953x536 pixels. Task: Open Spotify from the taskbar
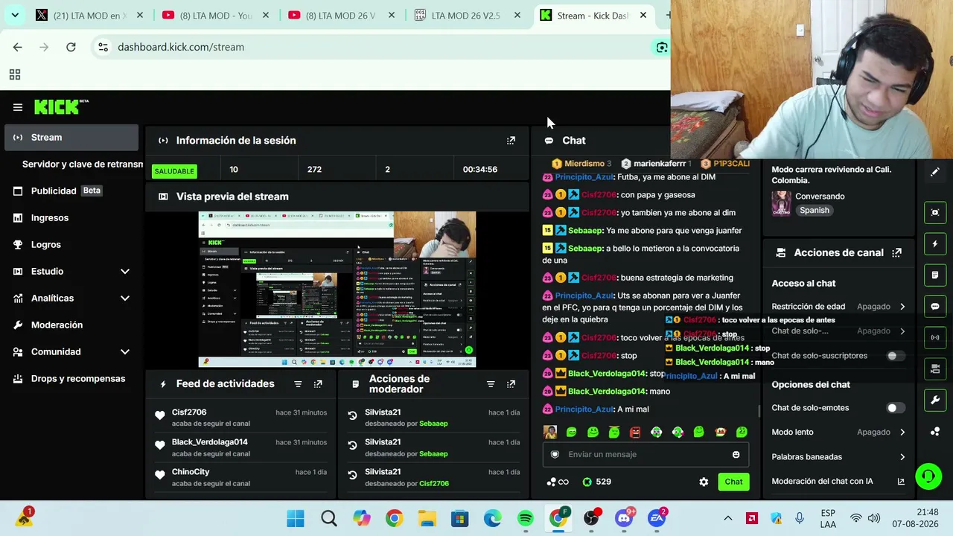tap(526, 518)
